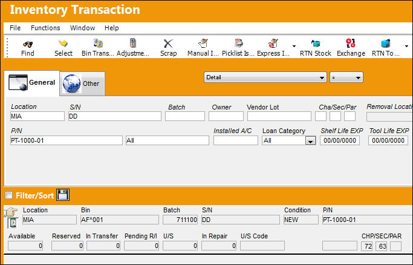Click the Removal Location field

point(389,117)
